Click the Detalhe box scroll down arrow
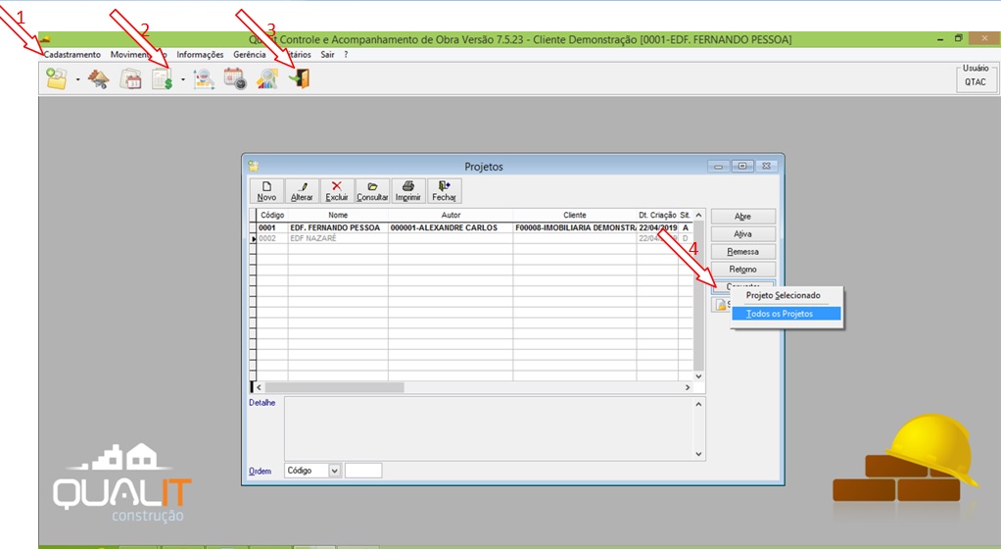 pos(698,455)
